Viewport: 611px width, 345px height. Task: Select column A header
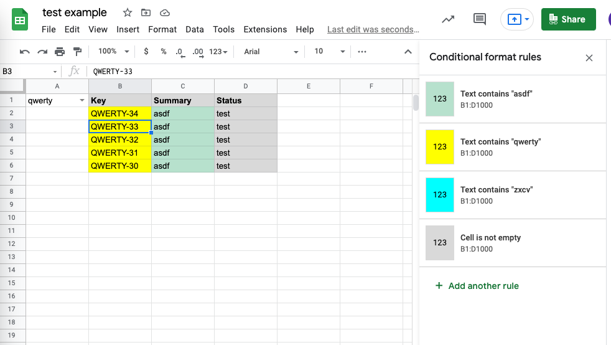[x=57, y=86]
